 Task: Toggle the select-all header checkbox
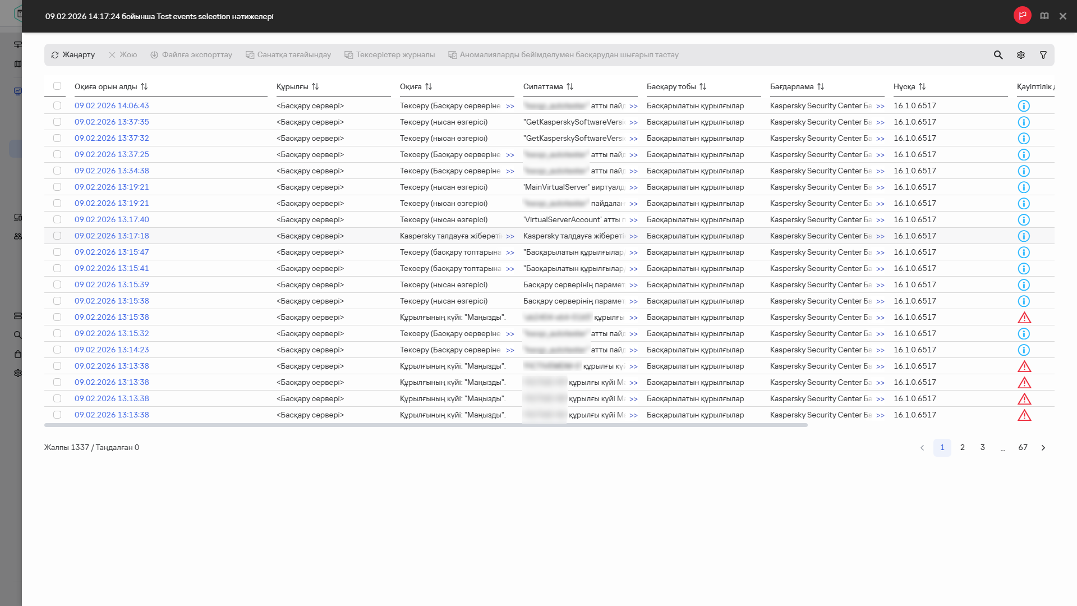[x=57, y=86]
